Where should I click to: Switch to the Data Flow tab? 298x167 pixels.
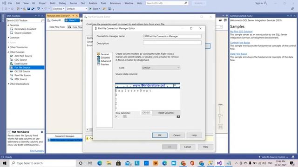coord(72,20)
